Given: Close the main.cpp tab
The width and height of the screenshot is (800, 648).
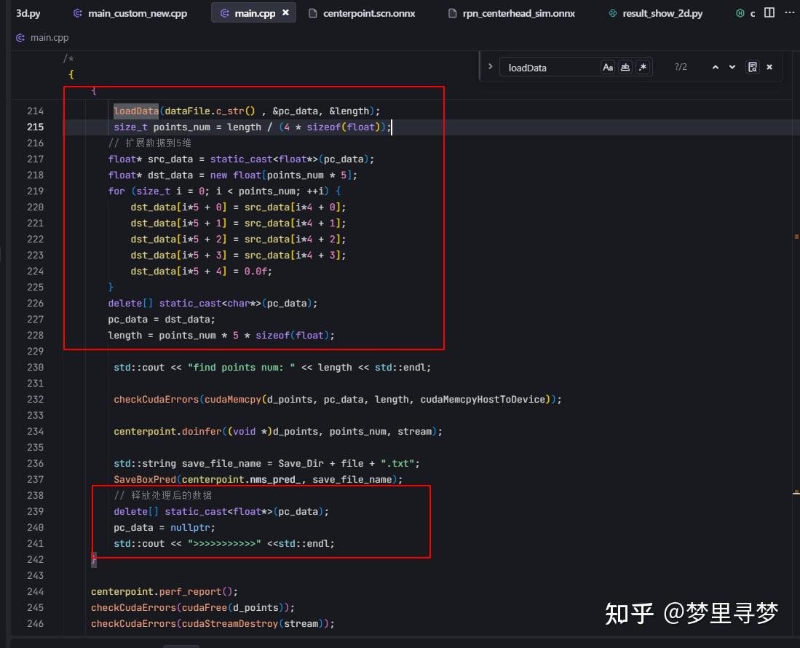Looking at the screenshot, I should 285,13.
